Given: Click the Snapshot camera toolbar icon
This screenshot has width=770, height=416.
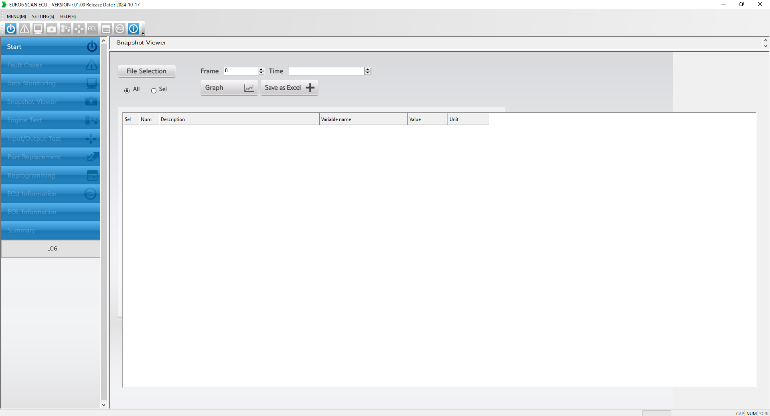Looking at the screenshot, I should [52, 29].
